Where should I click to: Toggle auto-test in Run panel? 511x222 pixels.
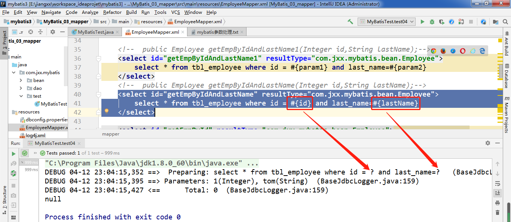(x=13, y=173)
